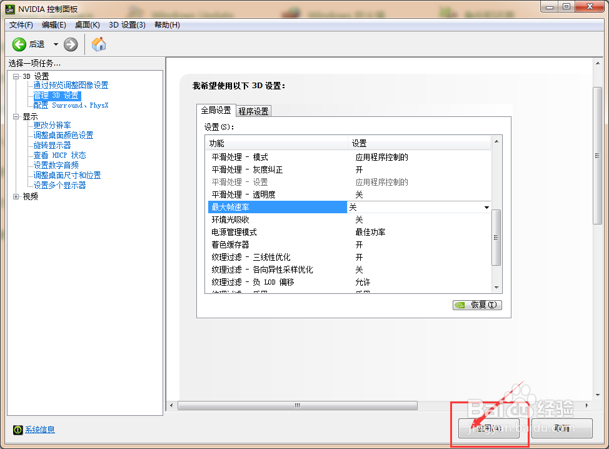Click the system information icon
This screenshot has width=609, height=449.
(18, 430)
